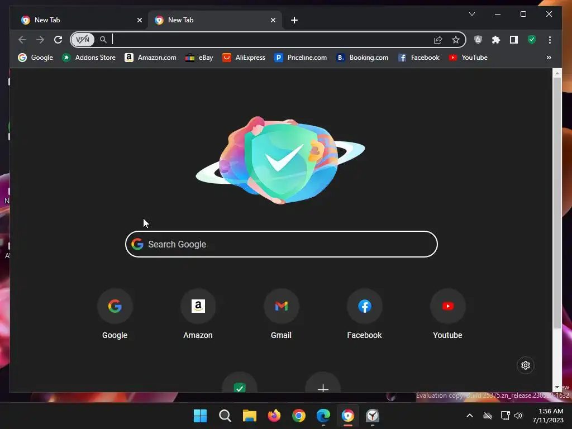572x429 pixels.
Task: Click the back navigation arrow
Action: coord(22,40)
